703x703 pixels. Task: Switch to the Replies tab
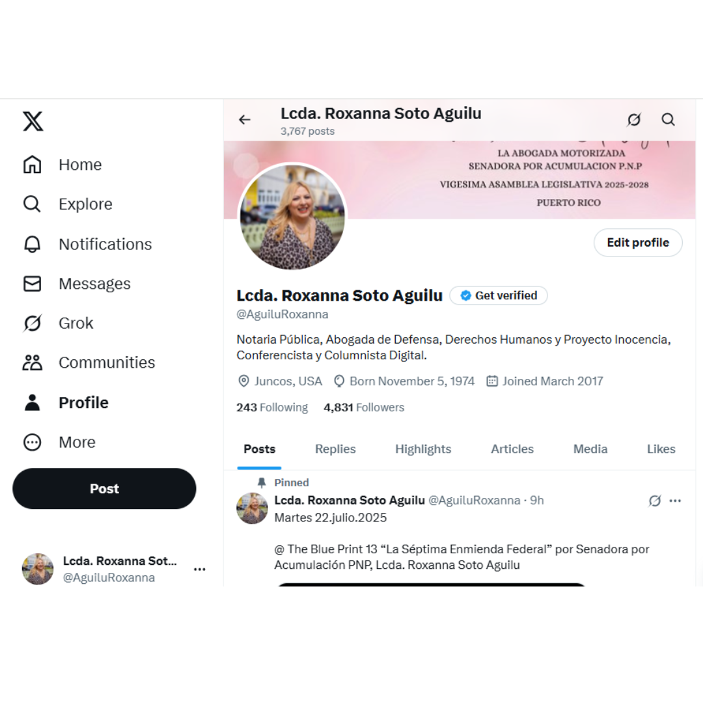click(335, 449)
